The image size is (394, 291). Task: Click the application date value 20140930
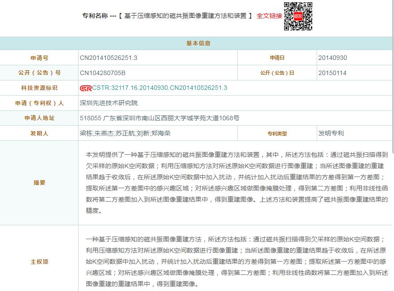(x=332, y=58)
